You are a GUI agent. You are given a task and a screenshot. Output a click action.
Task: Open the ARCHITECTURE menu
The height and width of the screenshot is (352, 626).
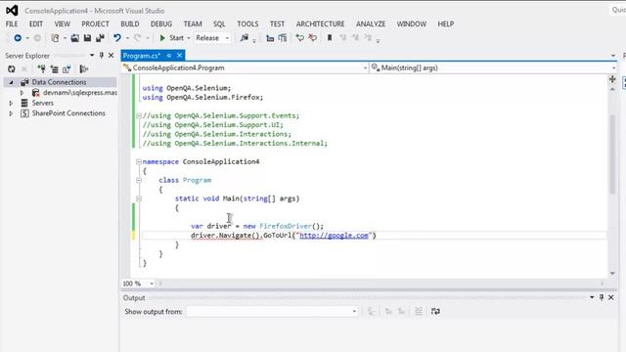(320, 23)
